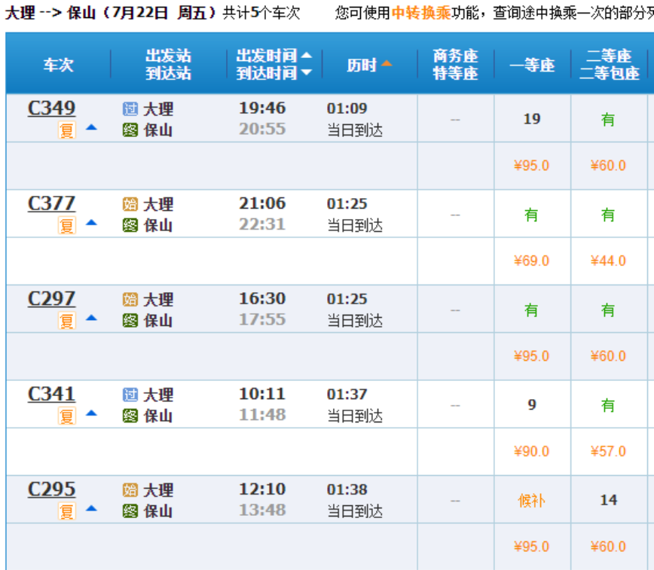Viewport: 654px width, 570px height.
Task: Click ¥69.0 first class price for C377
Action: click(531, 261)
